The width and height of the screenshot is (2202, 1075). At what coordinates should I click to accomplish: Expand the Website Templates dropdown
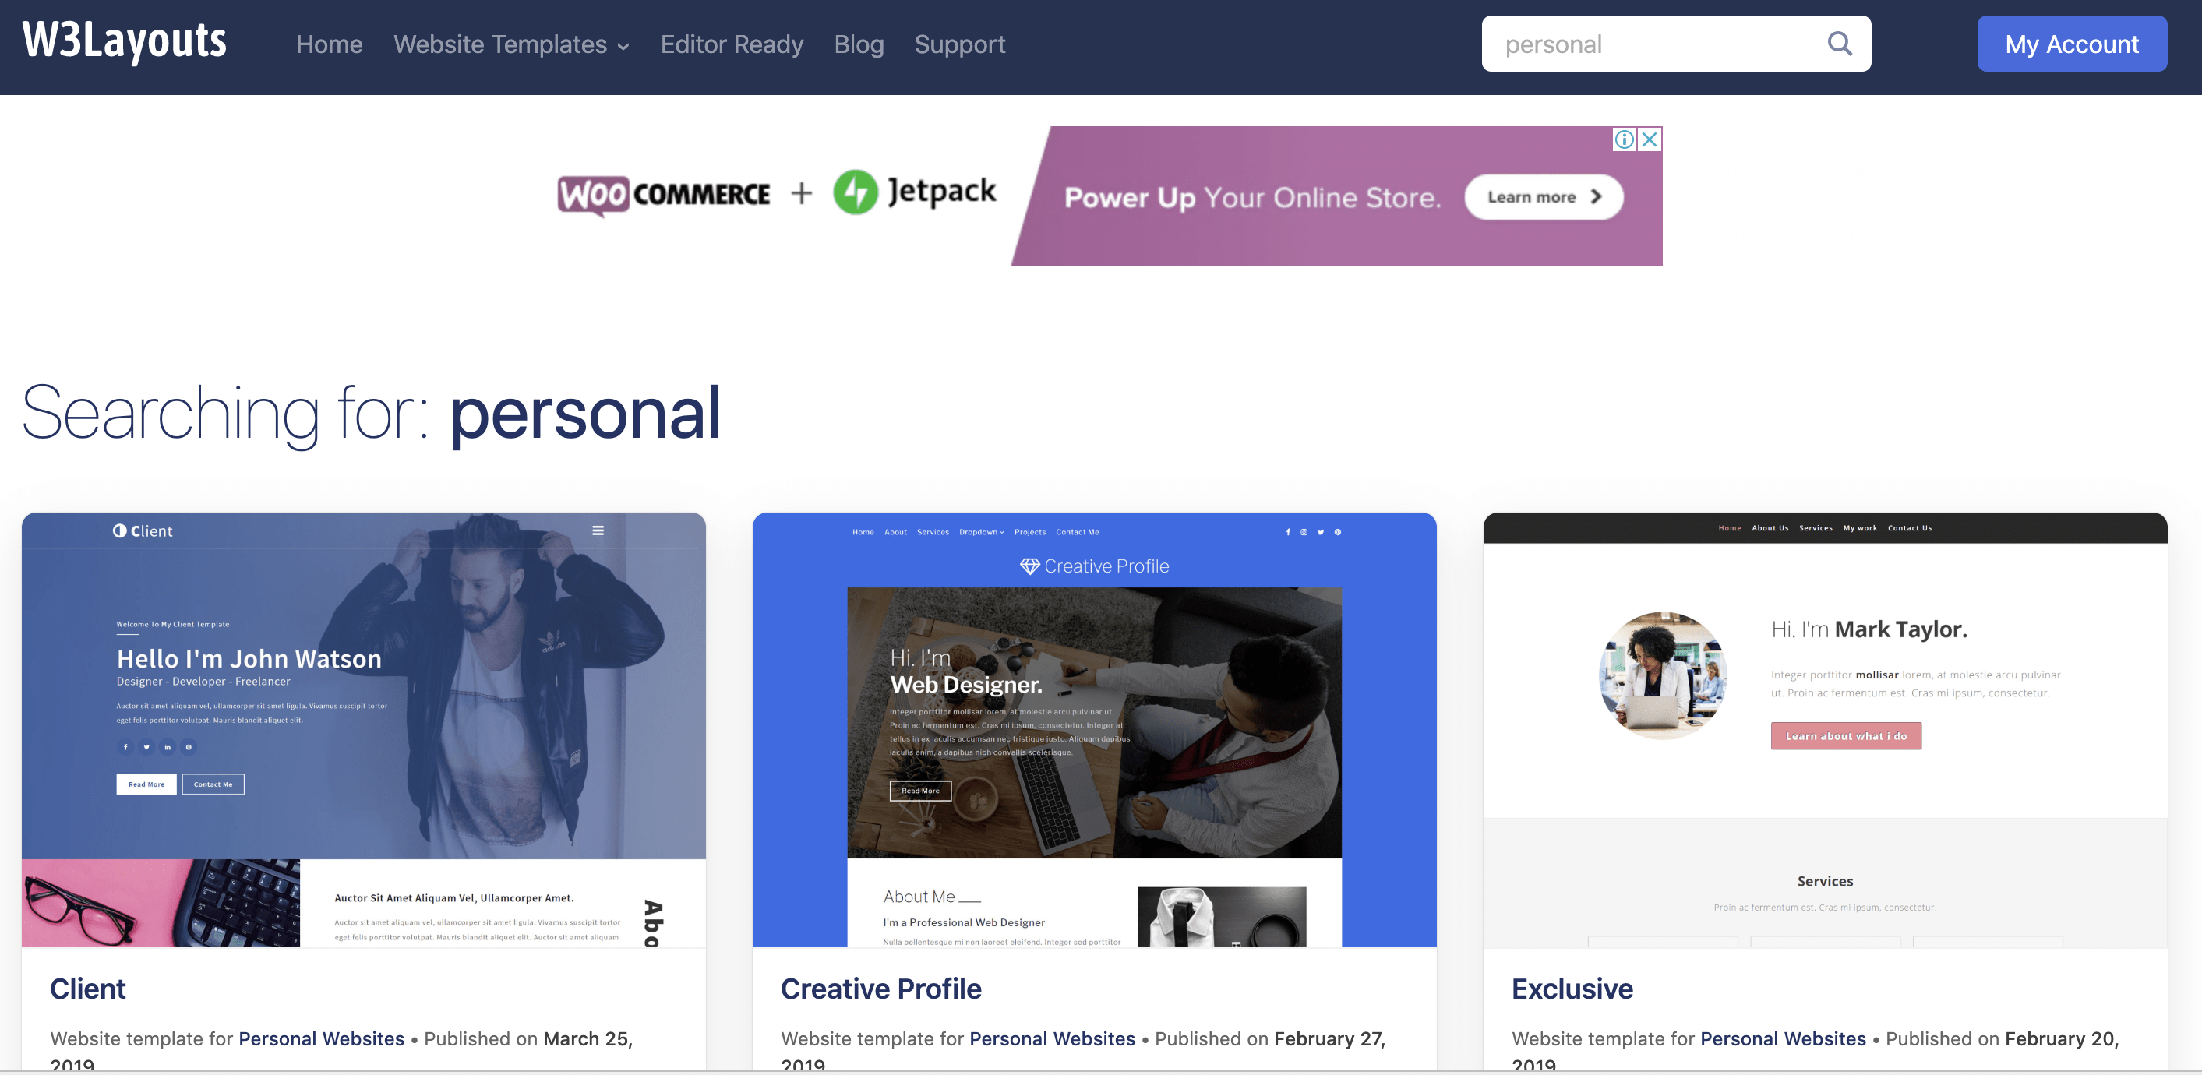coord(511,44)
